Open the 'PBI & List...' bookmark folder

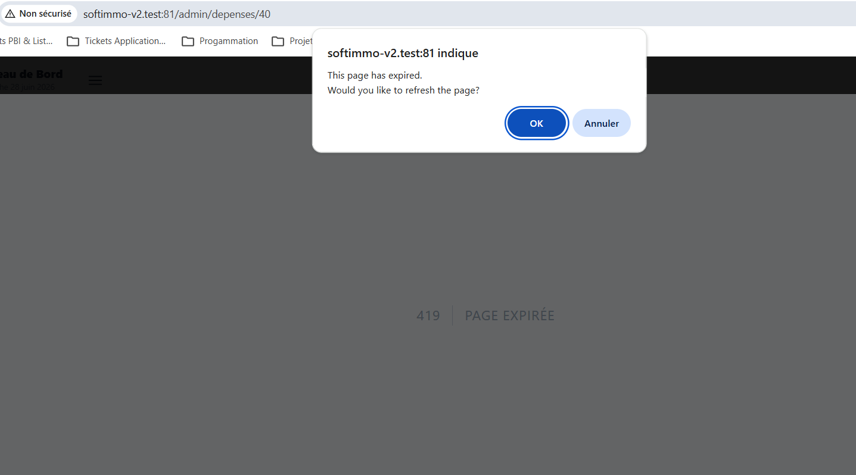[26, 41]
